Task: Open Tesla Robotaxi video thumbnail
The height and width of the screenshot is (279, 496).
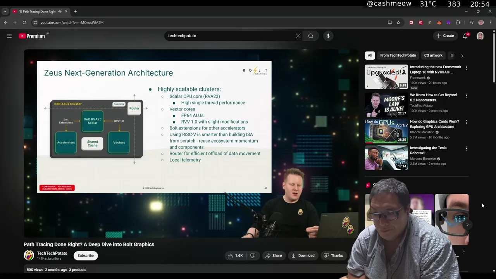Action: click(386, 158)
